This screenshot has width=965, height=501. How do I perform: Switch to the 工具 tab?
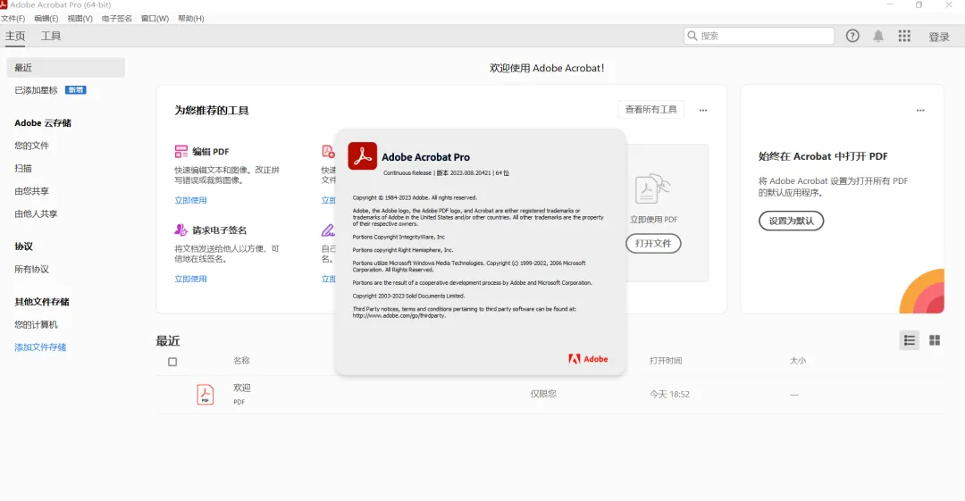click(51, 37)
